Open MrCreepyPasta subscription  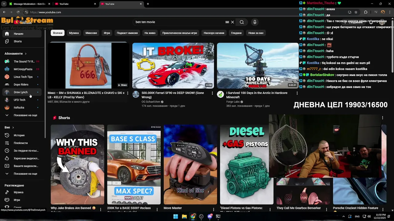coord(22,69)
